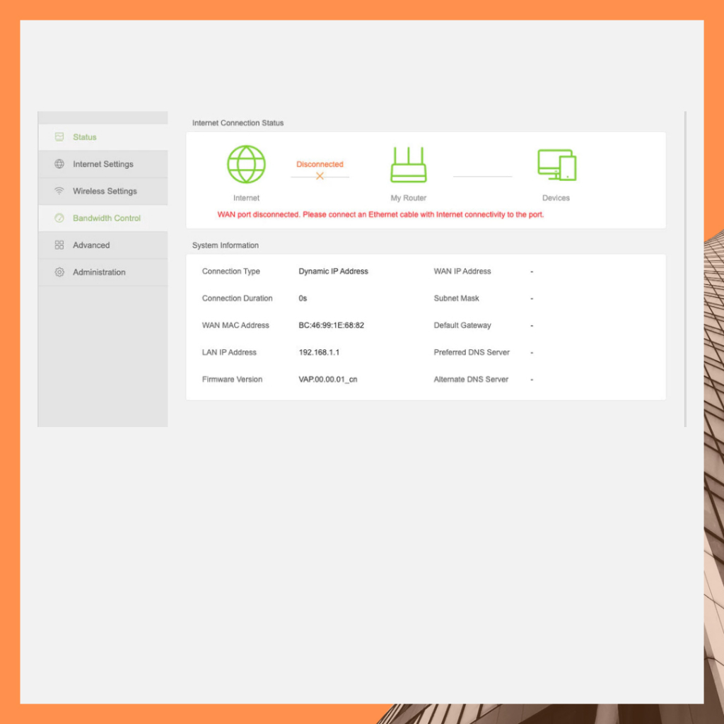Viewport: 724px width, 724px height.
Task: Go to the Wireless Settings menu label
Action: pos(105,191)
